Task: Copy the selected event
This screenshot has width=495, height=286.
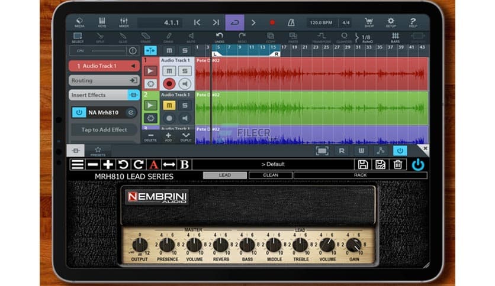Action: point(271,38)
